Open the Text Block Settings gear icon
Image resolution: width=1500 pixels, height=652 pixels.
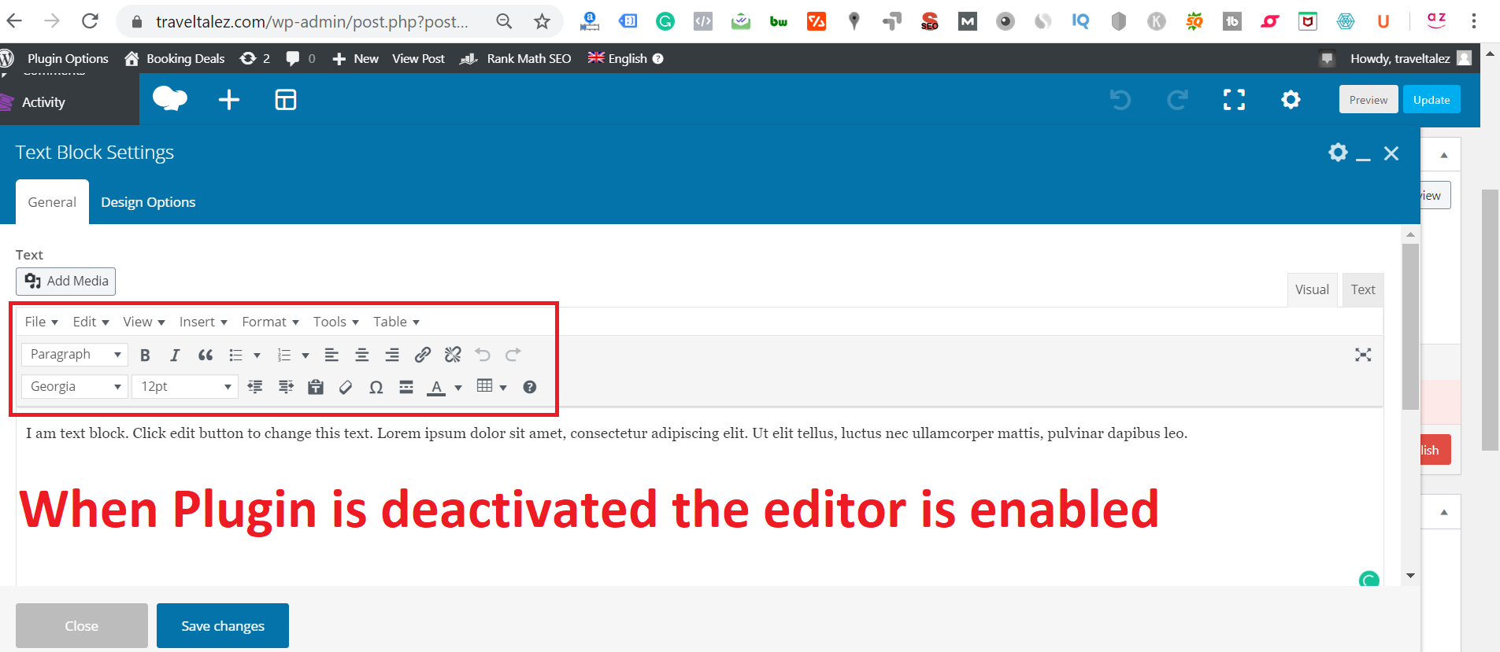point(1338,152)
